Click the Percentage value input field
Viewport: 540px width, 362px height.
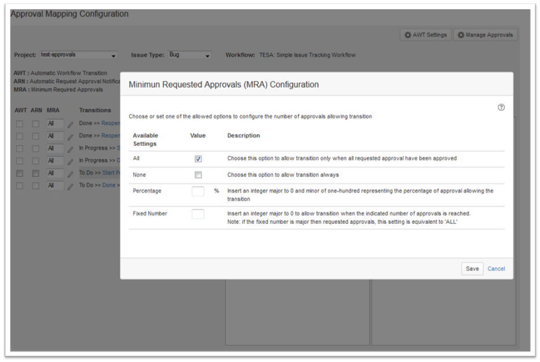(x=198, y=191)
